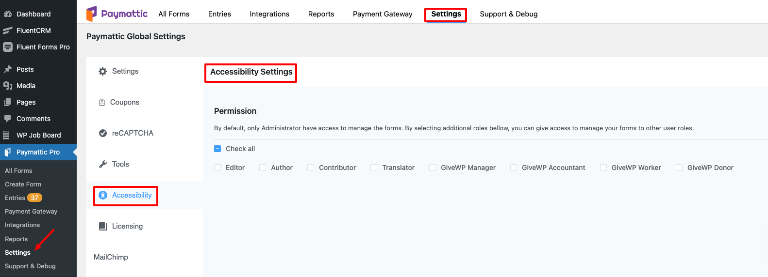Image resolution: width=768 pixels, height=277 pixels.
Task: Click the Accessibility person icon
Action: click(103, 195)
